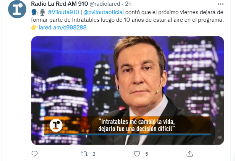Viewport: 235px width, 161px height.
Task: Follow the #Vilouta910 hashtag link
Action: (x=63, y=12)
